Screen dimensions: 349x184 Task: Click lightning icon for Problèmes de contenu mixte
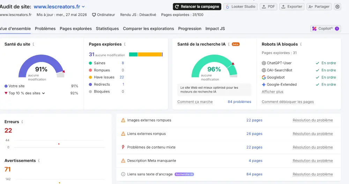[x=123, y=147]
